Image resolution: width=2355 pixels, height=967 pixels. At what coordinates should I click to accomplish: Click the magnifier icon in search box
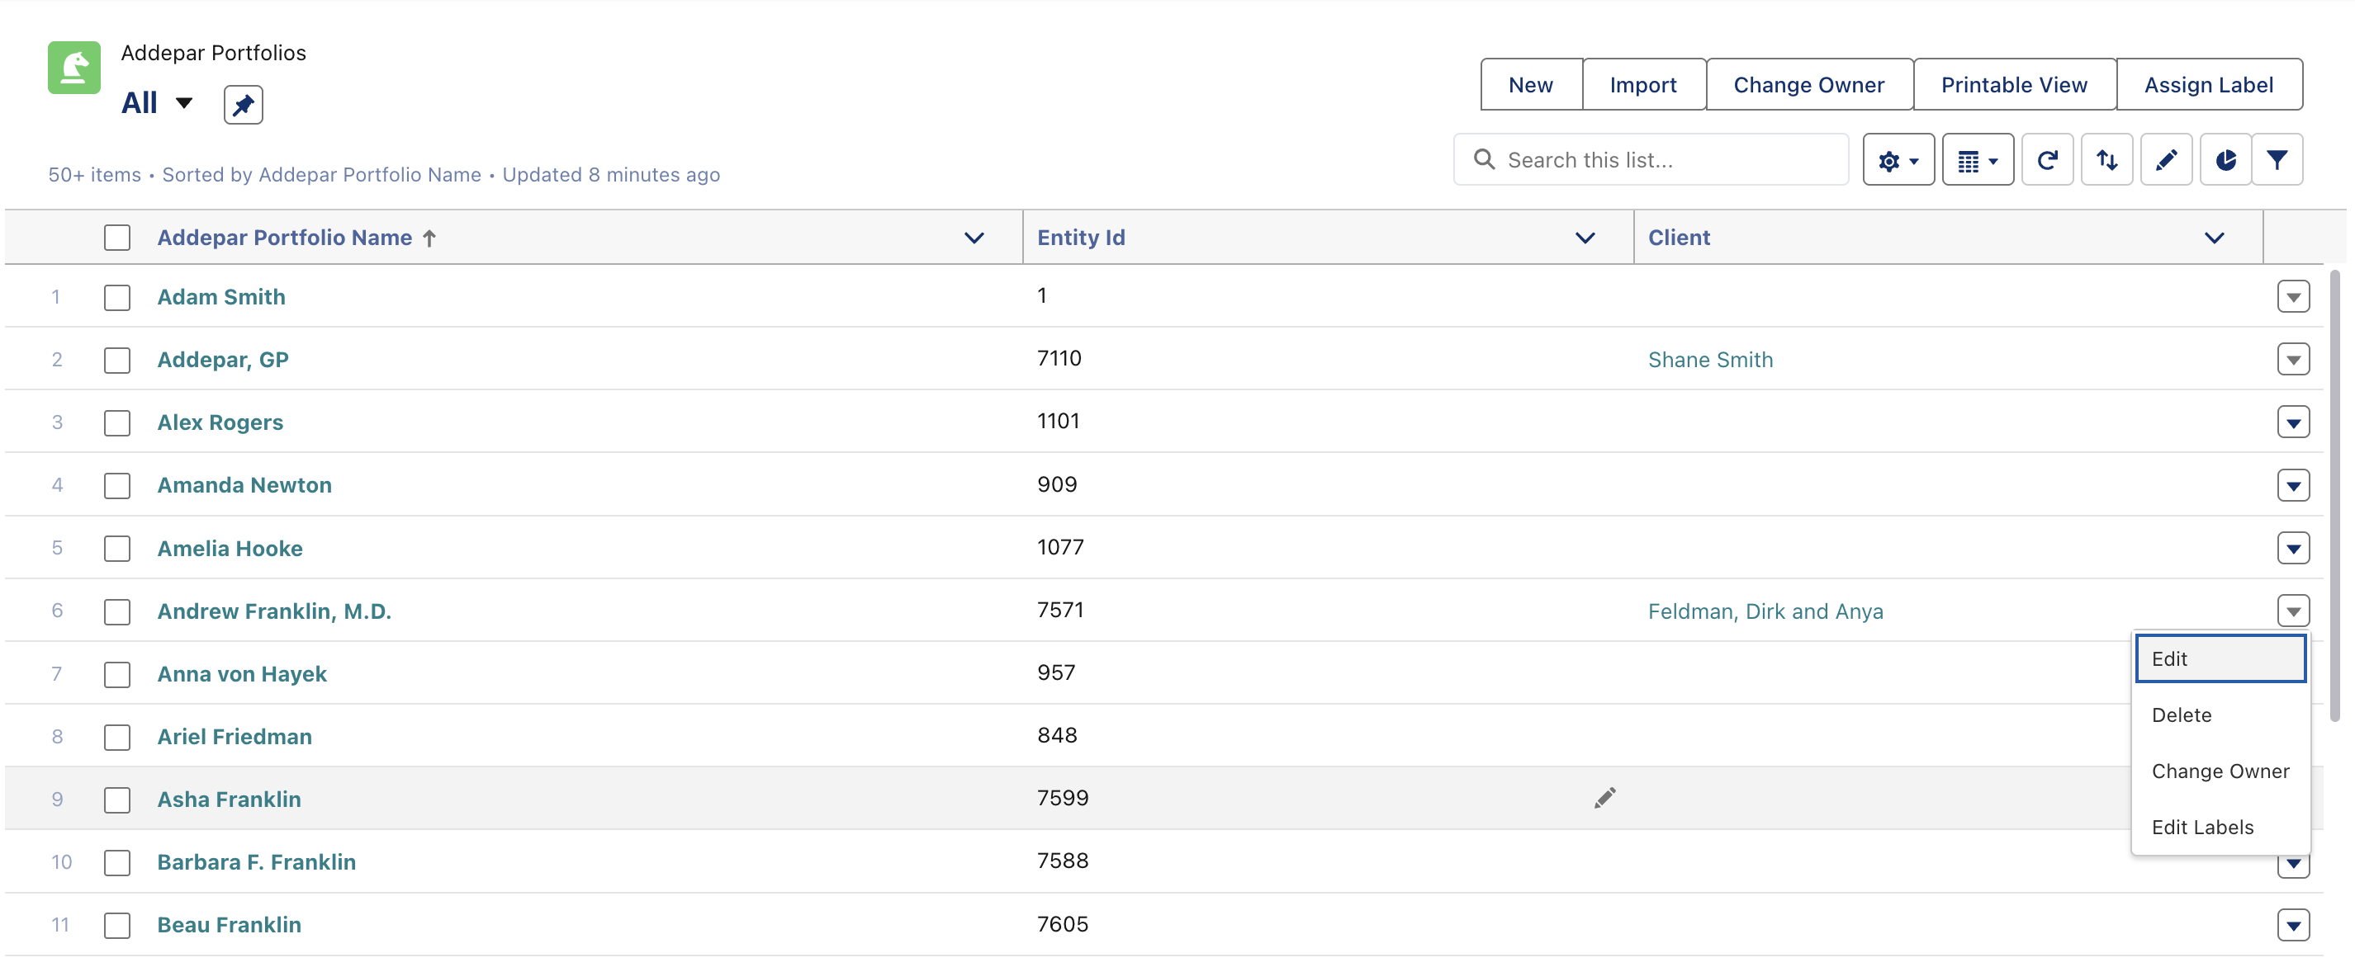(x=1485, y=161)
